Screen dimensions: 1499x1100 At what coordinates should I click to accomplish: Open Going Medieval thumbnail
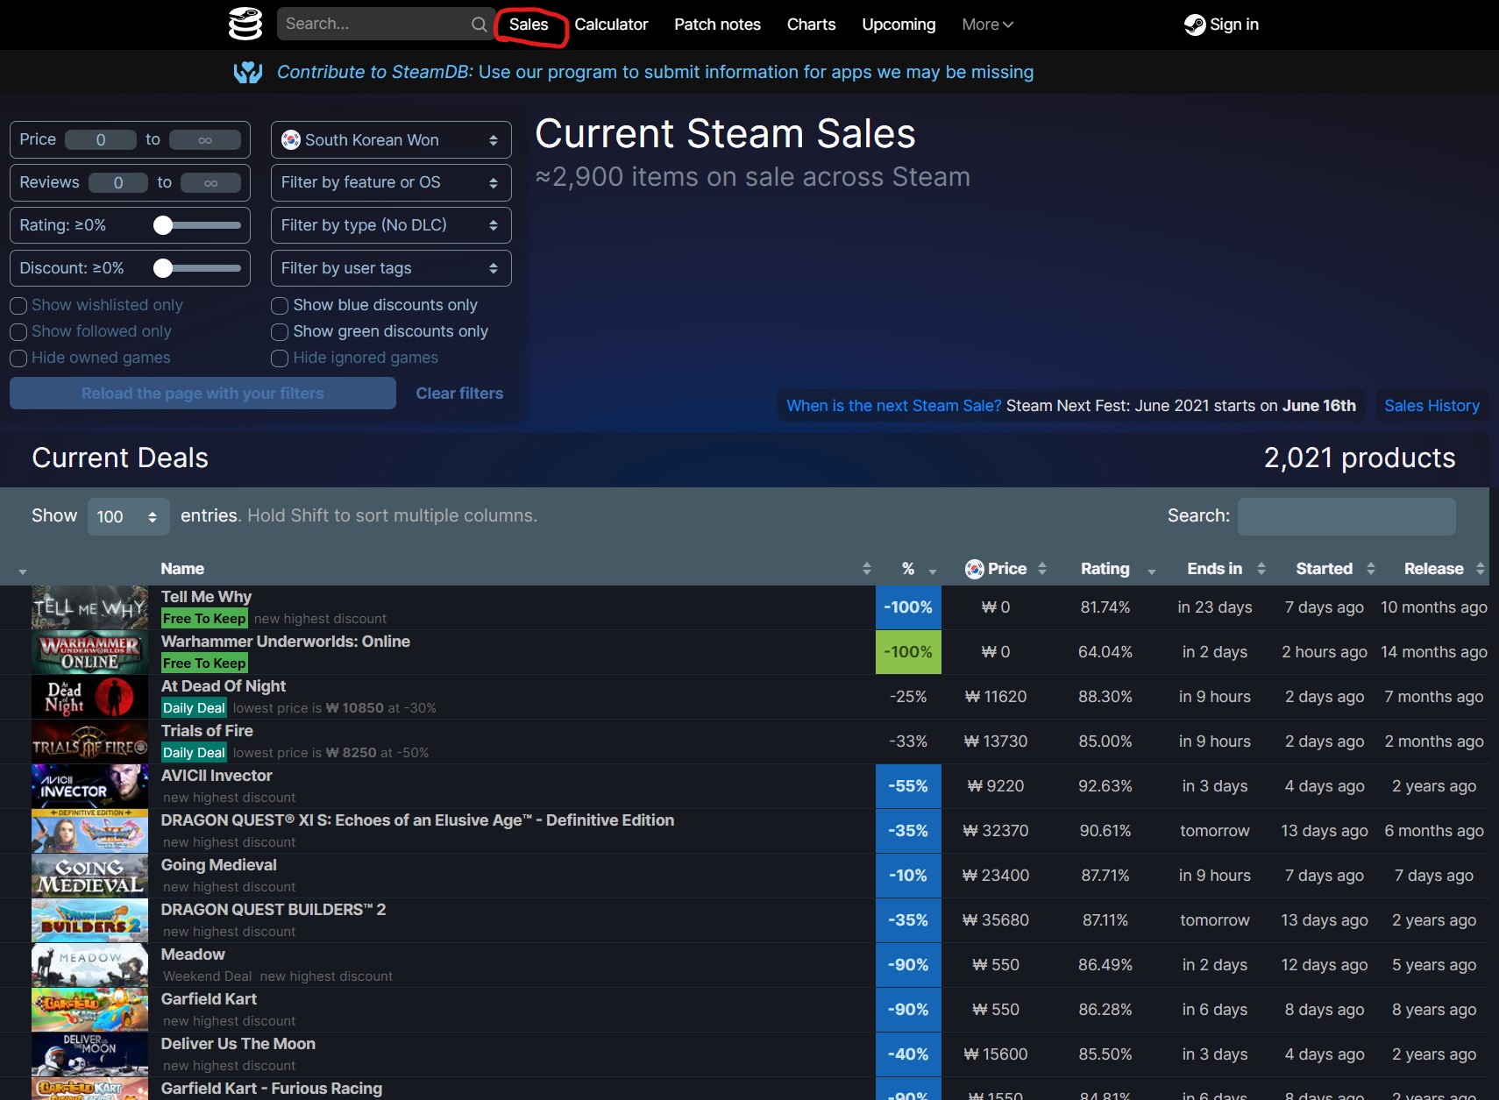[x=89, y=876]
